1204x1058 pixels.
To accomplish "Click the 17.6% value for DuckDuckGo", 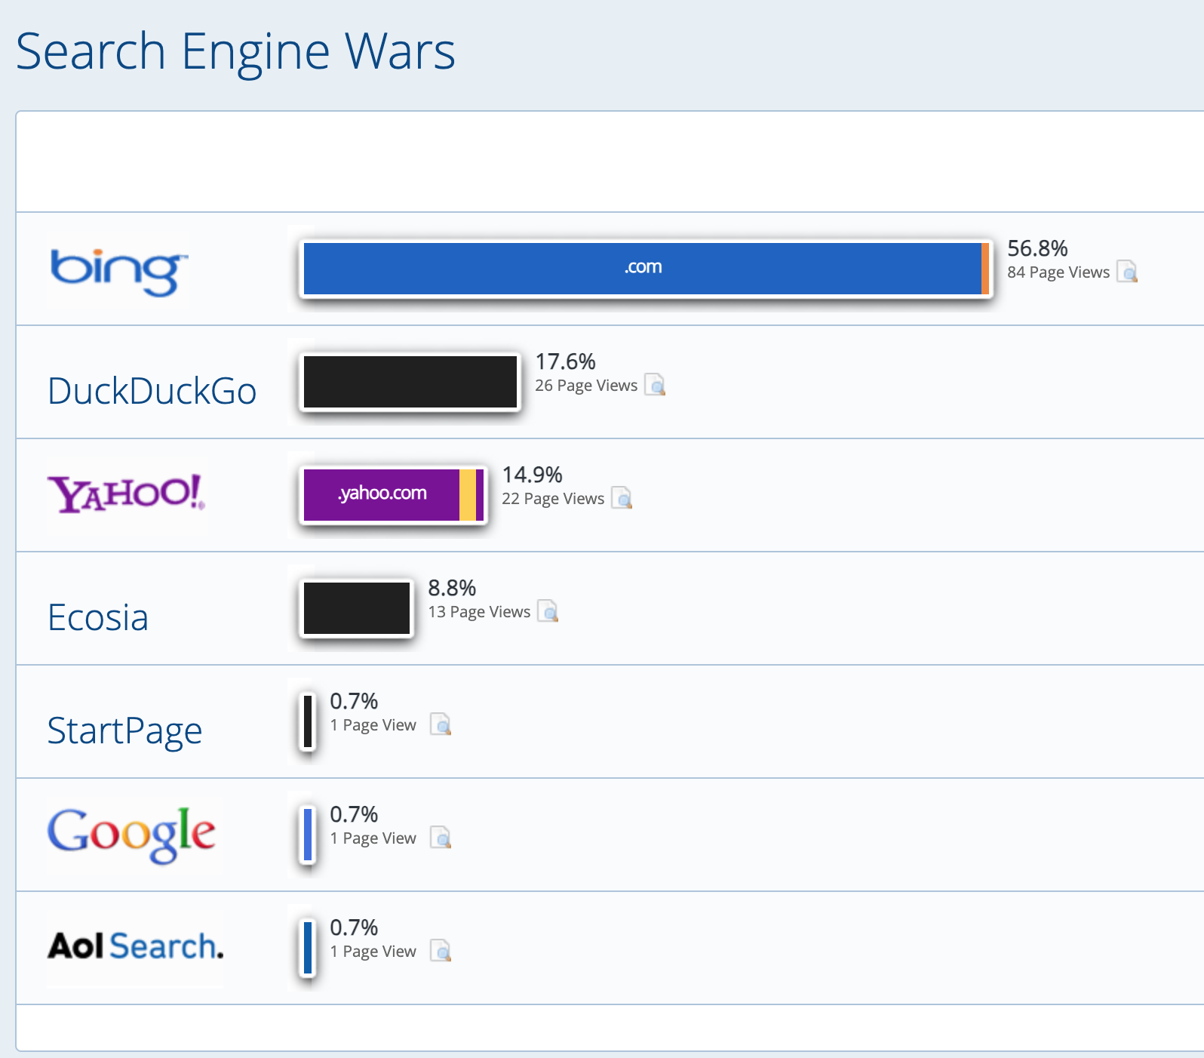I will point(565,361).
